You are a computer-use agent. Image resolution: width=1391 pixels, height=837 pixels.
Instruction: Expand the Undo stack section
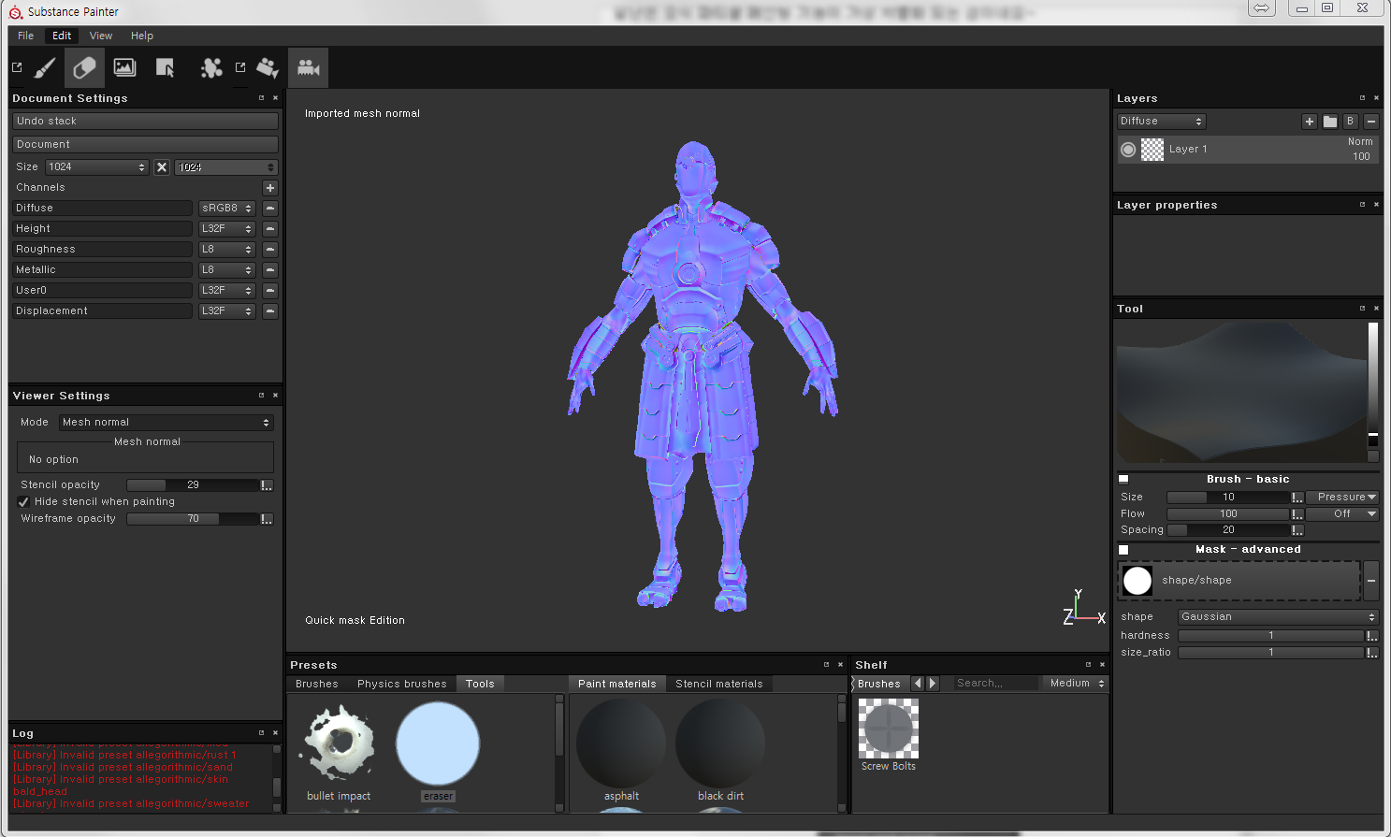point(145,122)
